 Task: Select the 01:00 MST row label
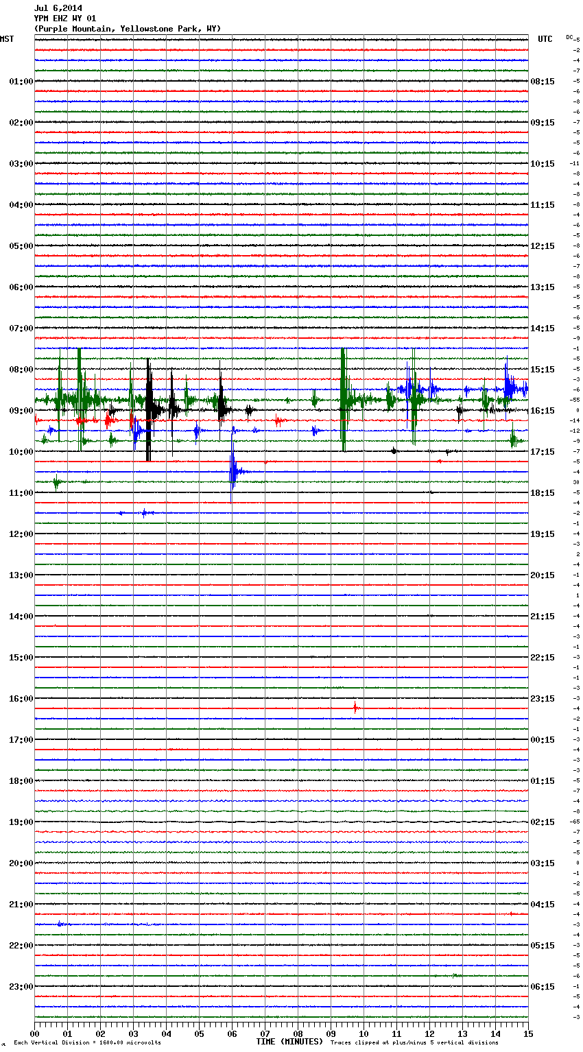[x=21, y=82]
